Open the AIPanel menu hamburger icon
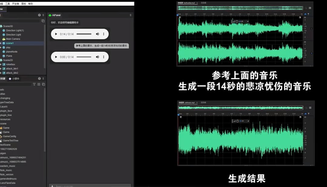The height and width of the screenshot is (187, 327). [x=130, y=15]
